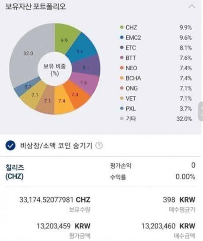Click the BTT legend label
This screenshot has width=203, height=241.
pyautogui.click(x=130, y=58)
